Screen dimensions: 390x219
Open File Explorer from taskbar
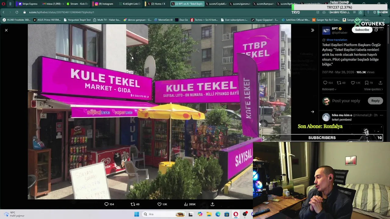tap(209, 214)
